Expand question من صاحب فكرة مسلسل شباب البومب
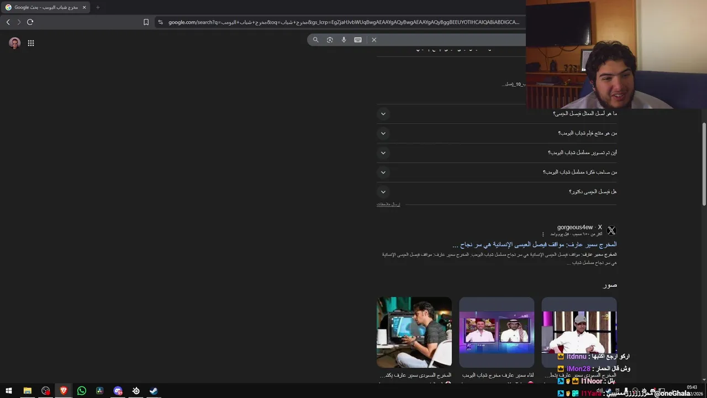 pyautogui.click(x=497, y=172)
